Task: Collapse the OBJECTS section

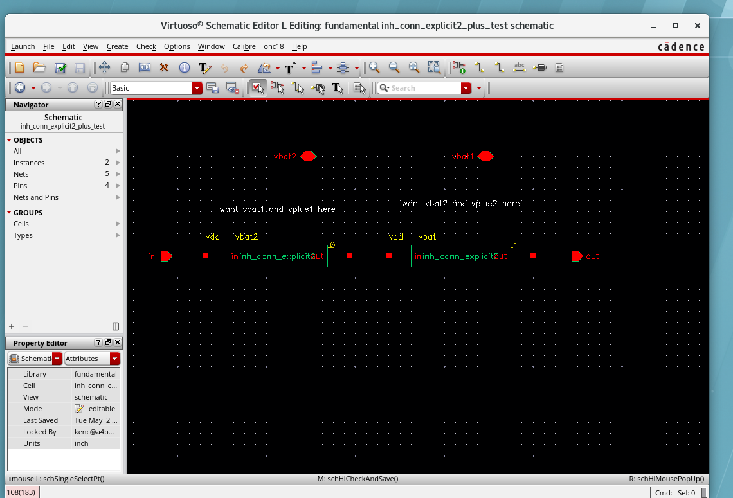Action: click(9, 140)
